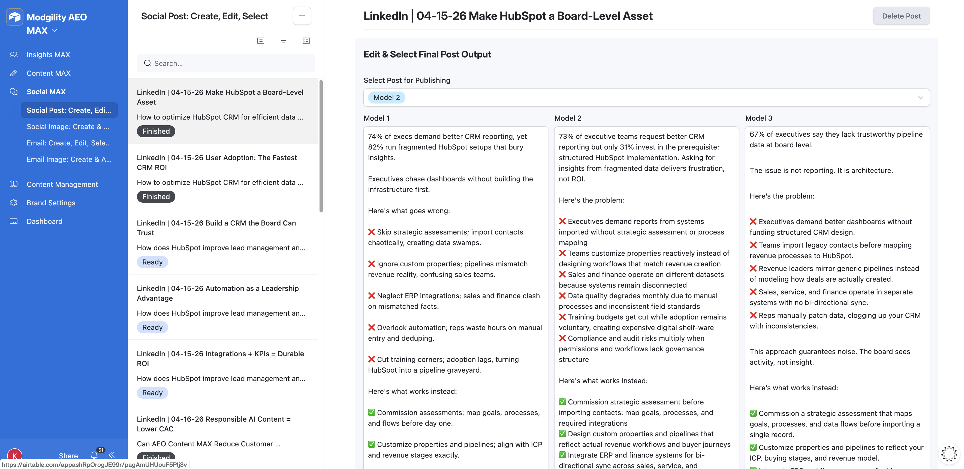
Task: Expand the Modgility AEO MAX workspace chevron
Action: point(54,31)
